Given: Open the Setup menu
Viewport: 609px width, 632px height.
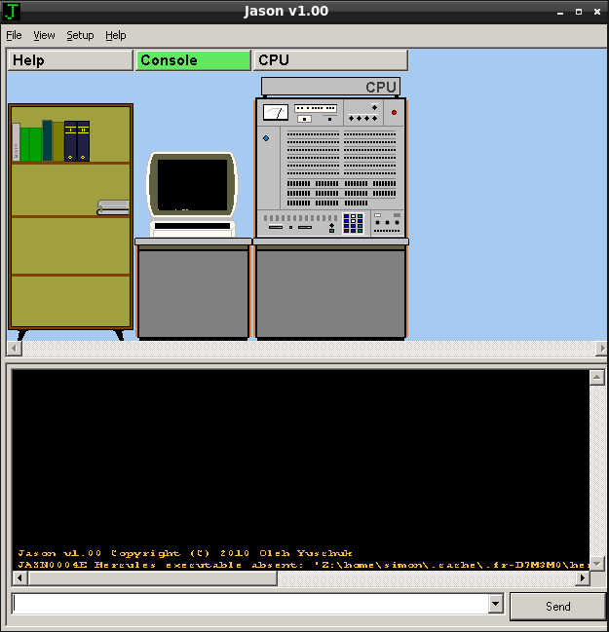Looking at the screenshot, I should click(x=80, y=35).
